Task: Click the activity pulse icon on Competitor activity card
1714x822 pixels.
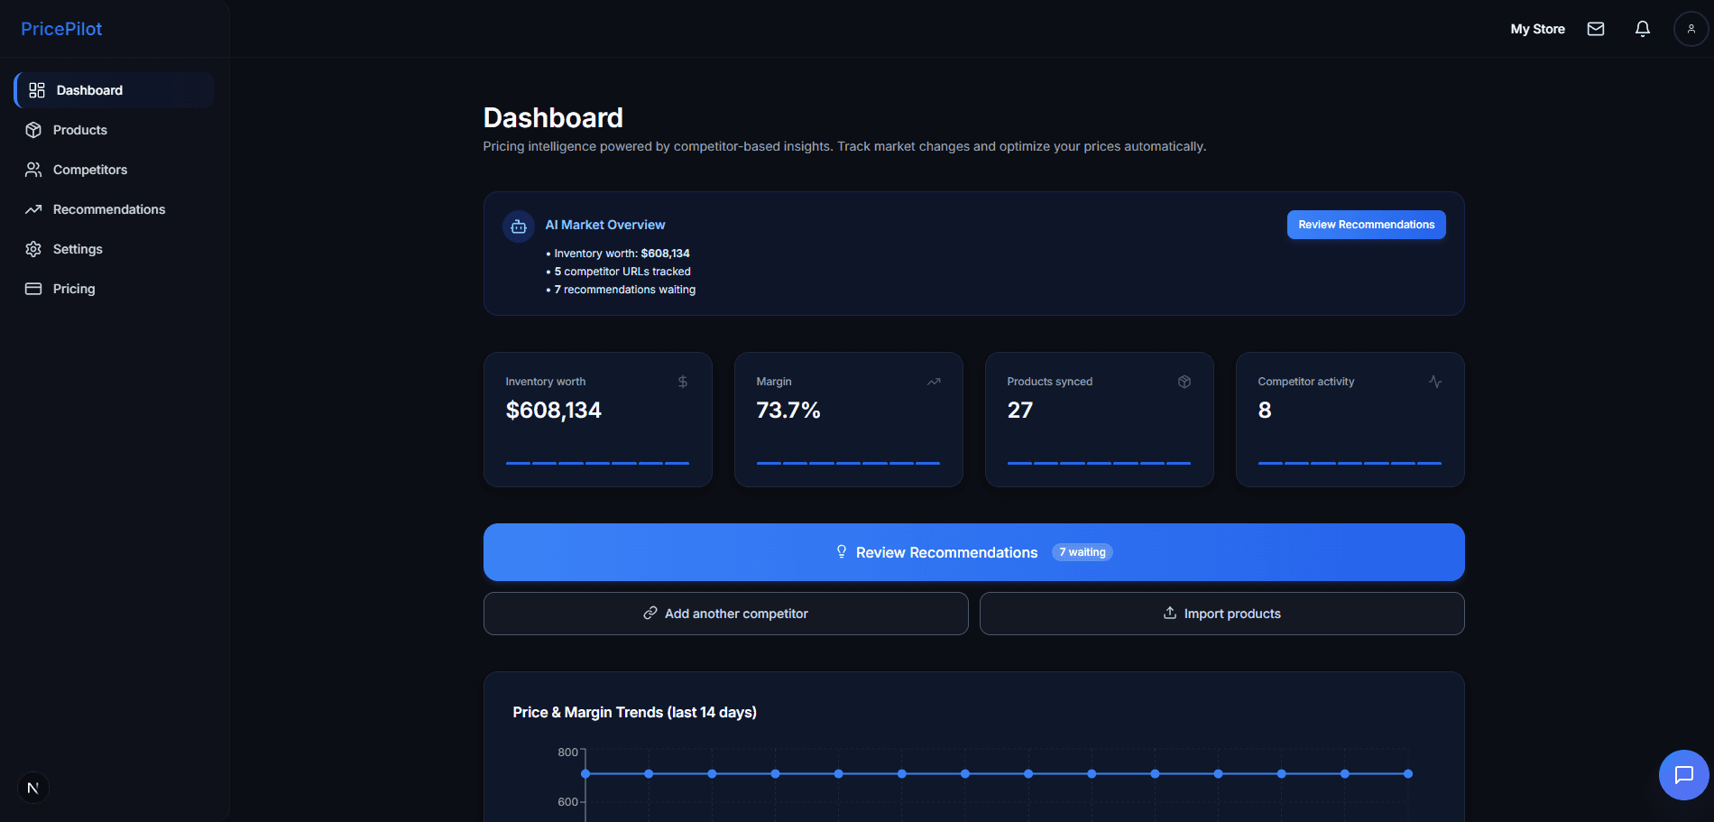Action: coord(1435,381)
